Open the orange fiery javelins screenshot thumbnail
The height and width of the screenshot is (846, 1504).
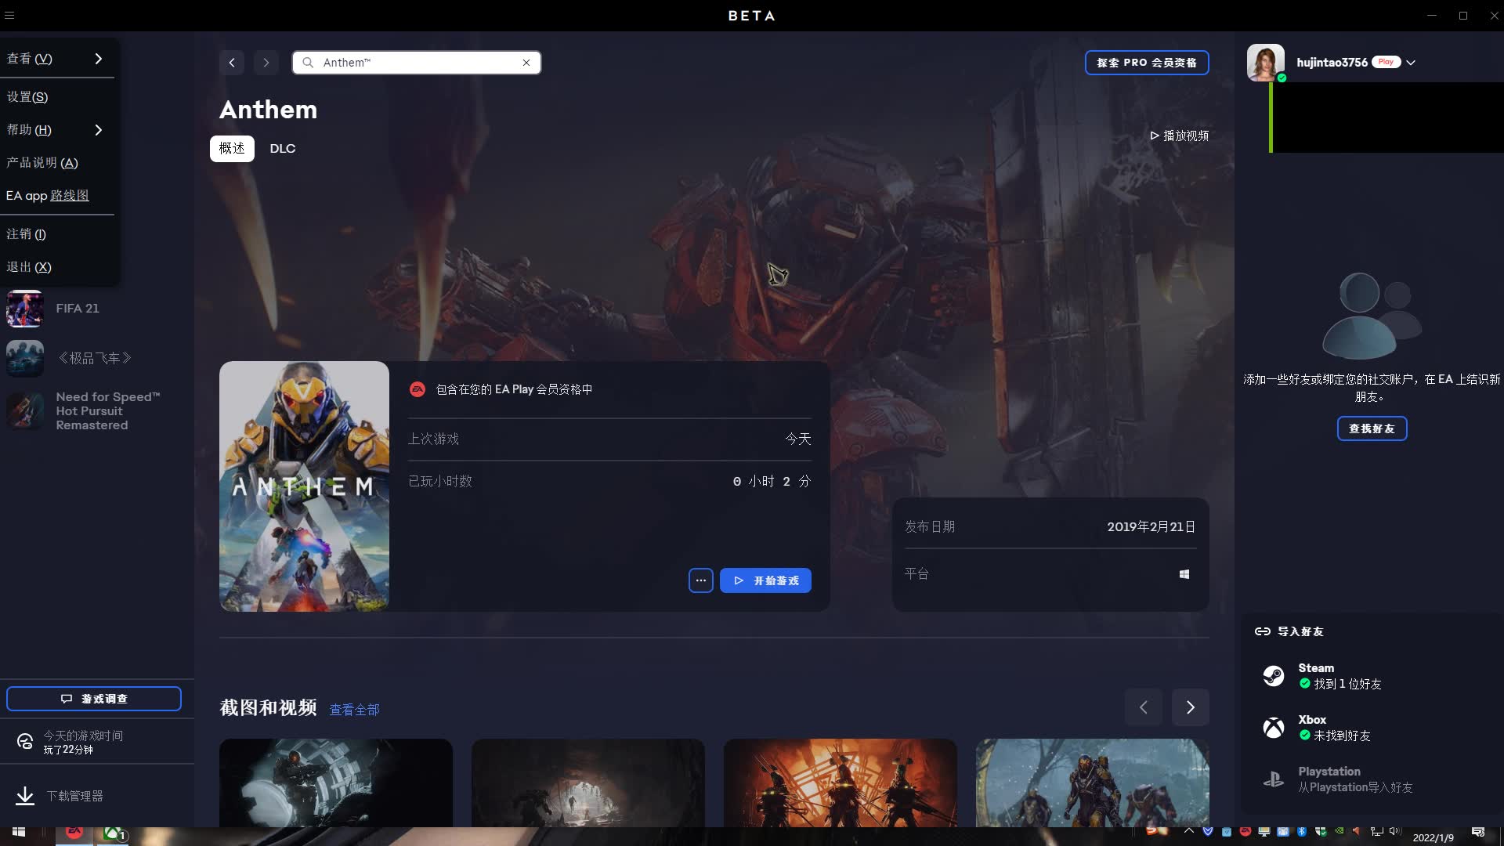tap(841, 783)
